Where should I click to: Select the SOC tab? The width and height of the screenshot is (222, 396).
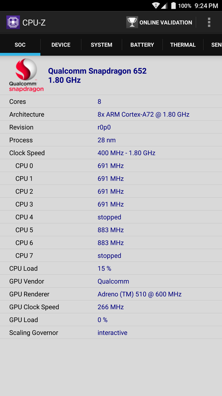pyautogui.click(x=20, y=45)
